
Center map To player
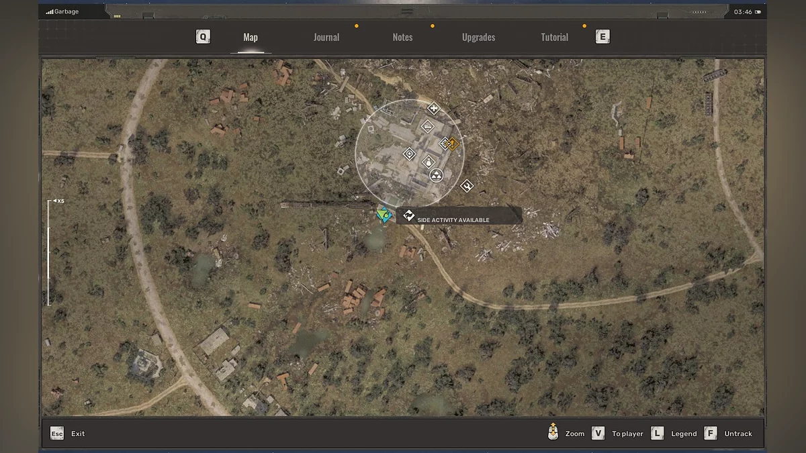pos(627,434)
